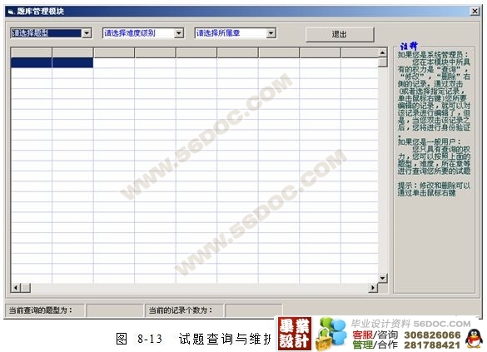Click the field beside 当前的记录个数为
This screenshot has width=487, height=352.
point(253,310)
